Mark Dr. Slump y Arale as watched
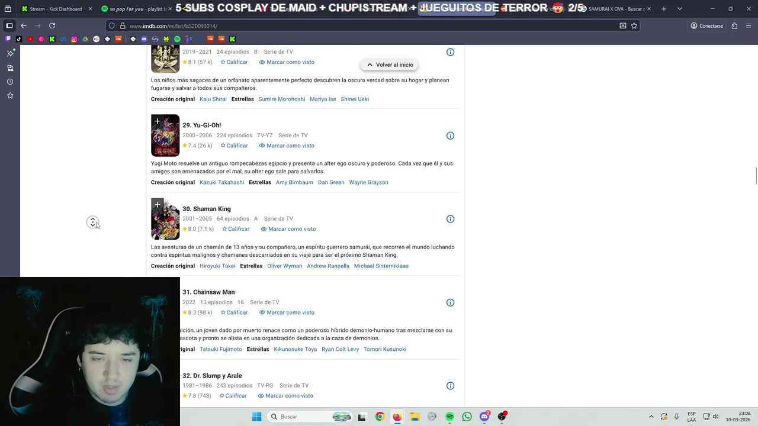Screen dimensions: 758x426 point(285,396)
